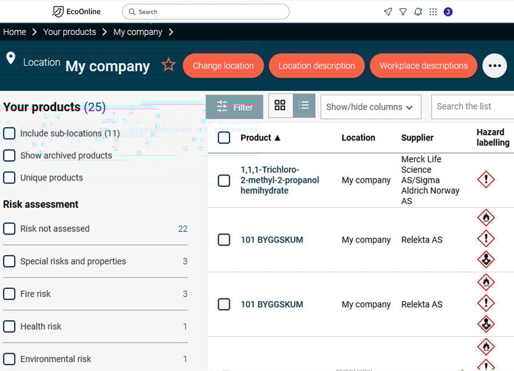Image resolution: width=514 pixels, height=371 pixels.
Task: Click Supplier column header
Action: pos(417,138)
